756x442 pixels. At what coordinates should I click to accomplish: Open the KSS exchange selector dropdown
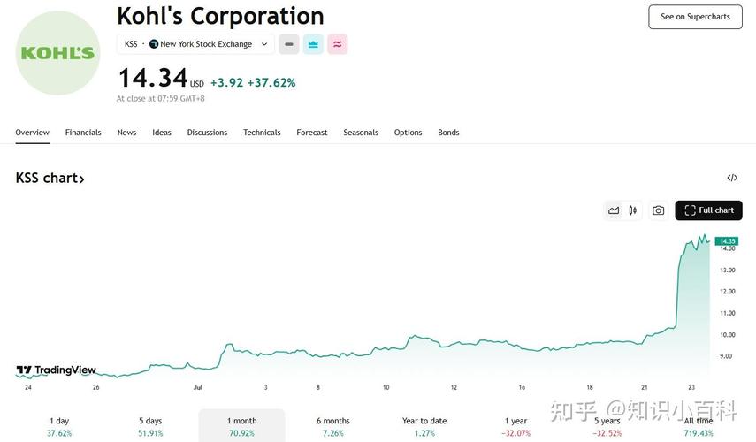[x=196, y=44]
